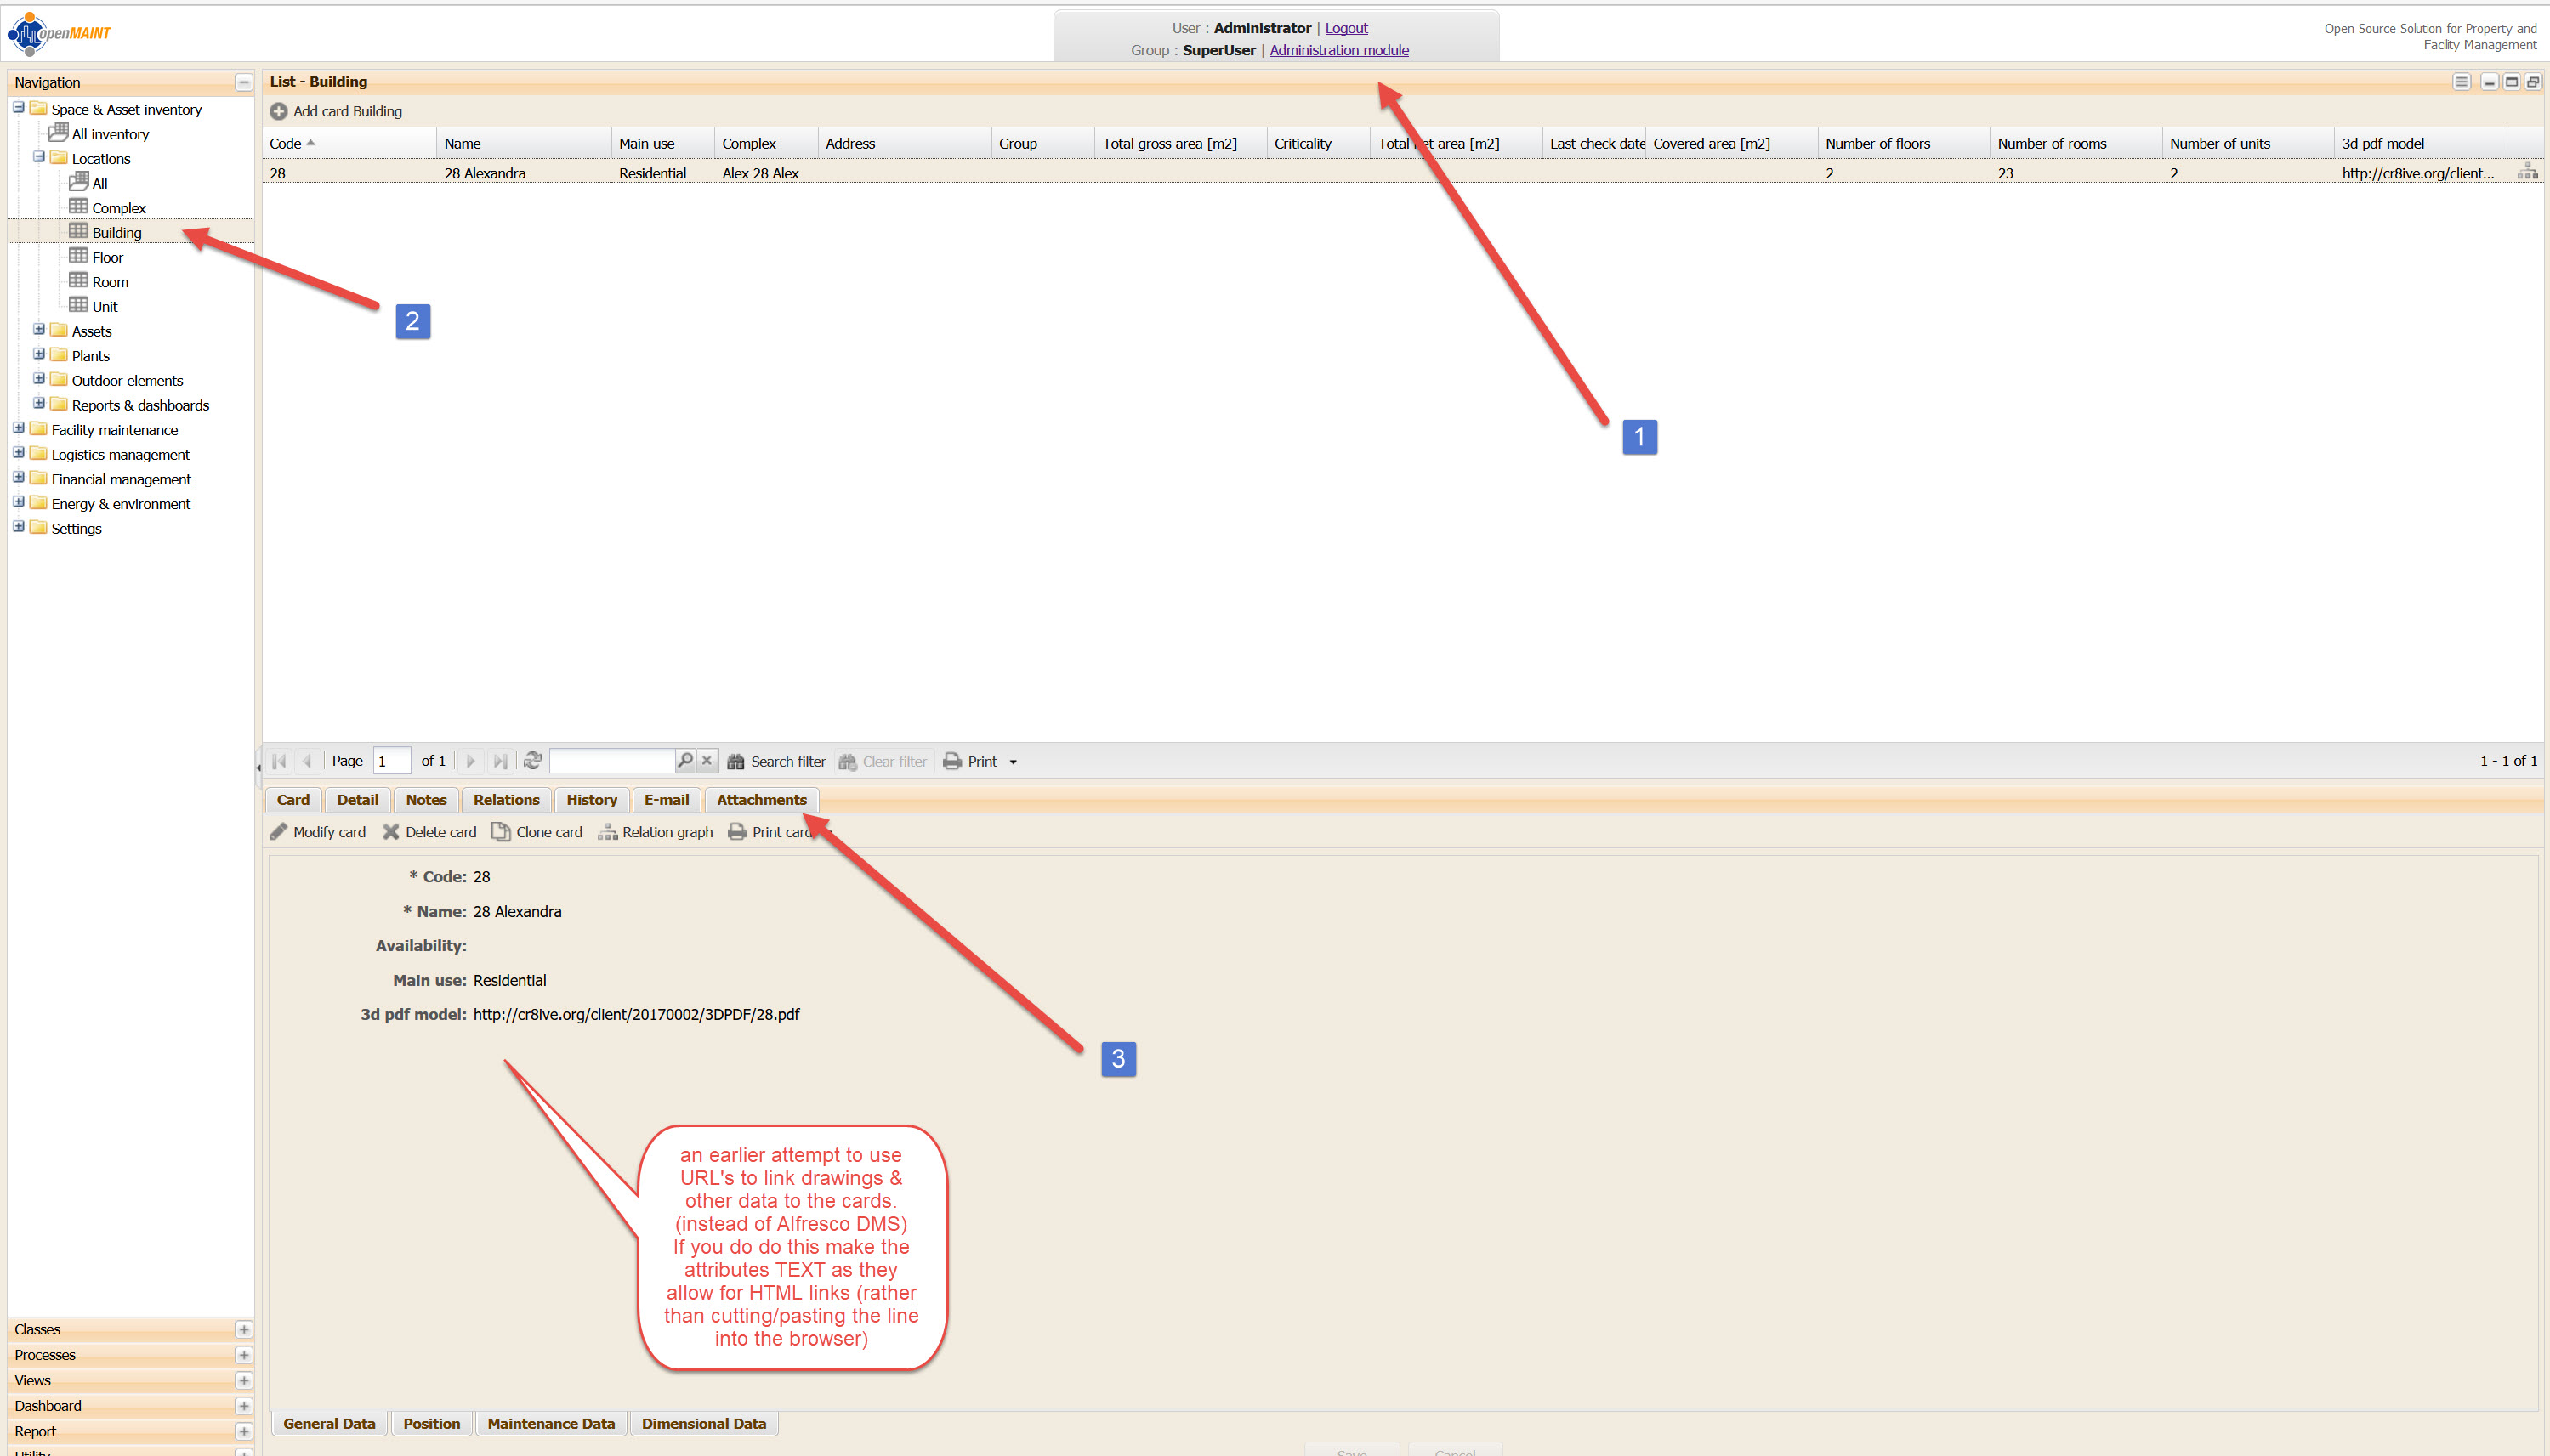Click the Add card Building plus icon
Viewport: 2550px width, 1456px height.
pos(278,111)
